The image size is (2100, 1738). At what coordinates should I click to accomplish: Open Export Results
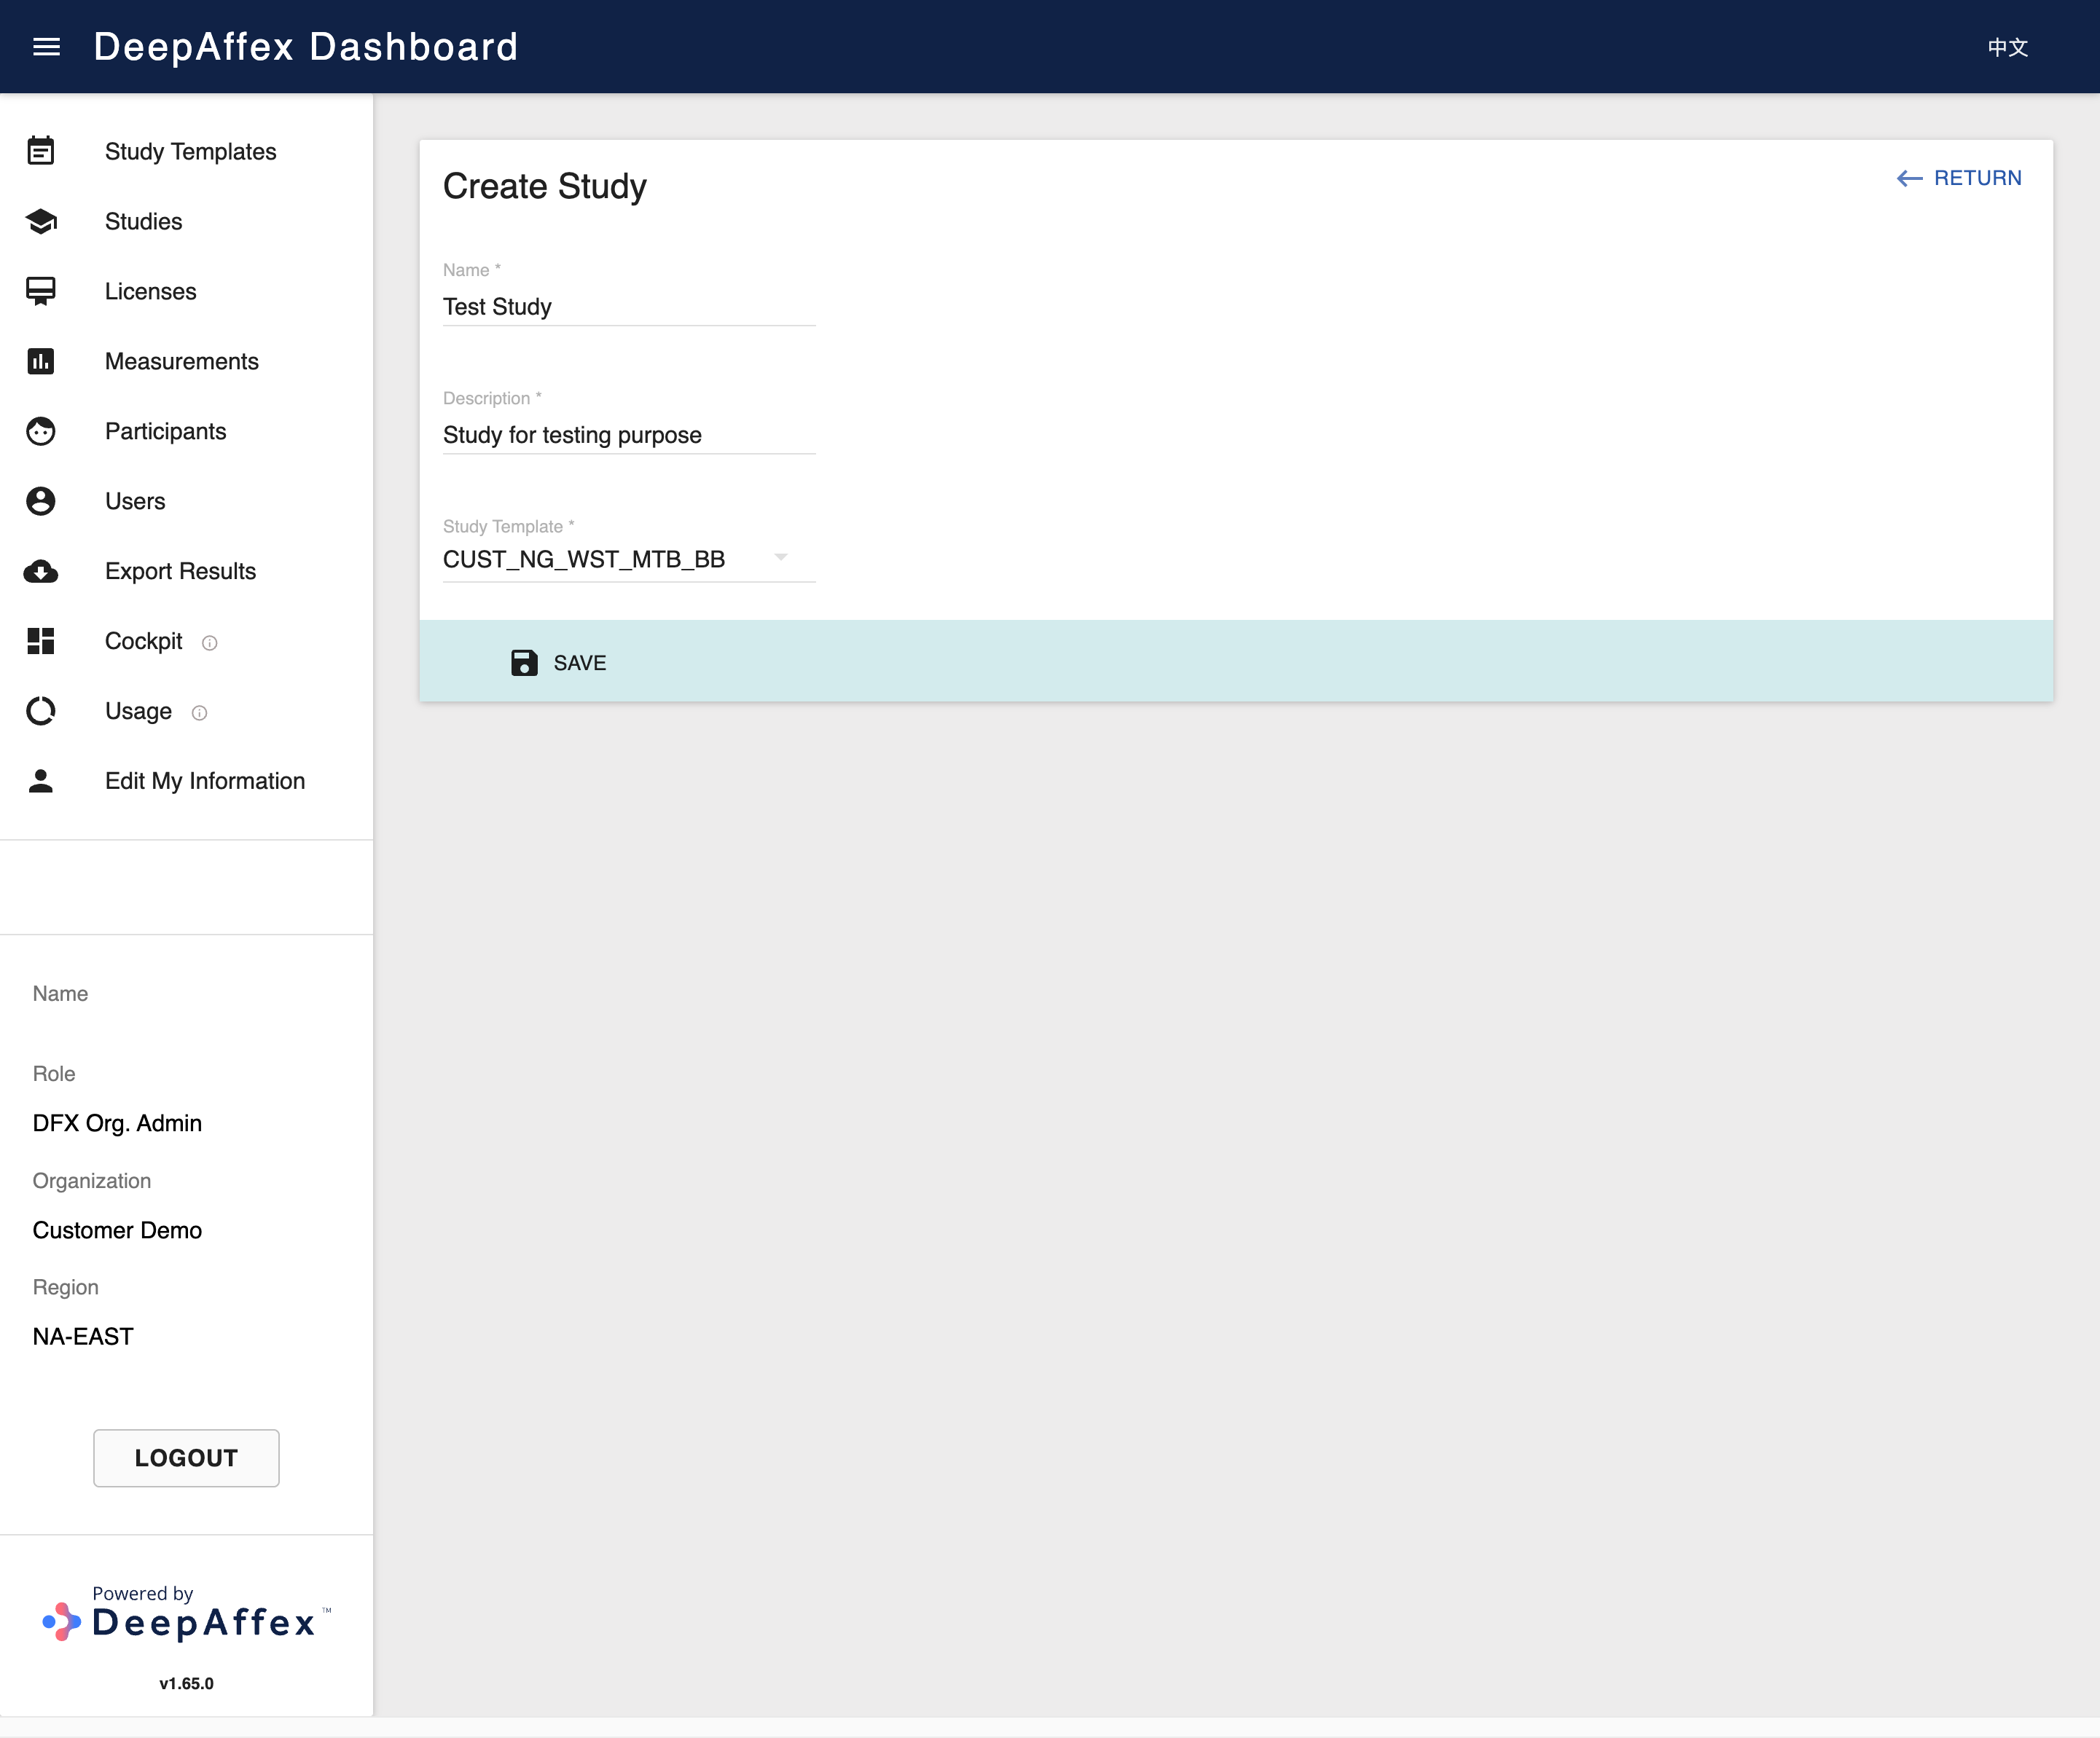(x=187, y=570)
